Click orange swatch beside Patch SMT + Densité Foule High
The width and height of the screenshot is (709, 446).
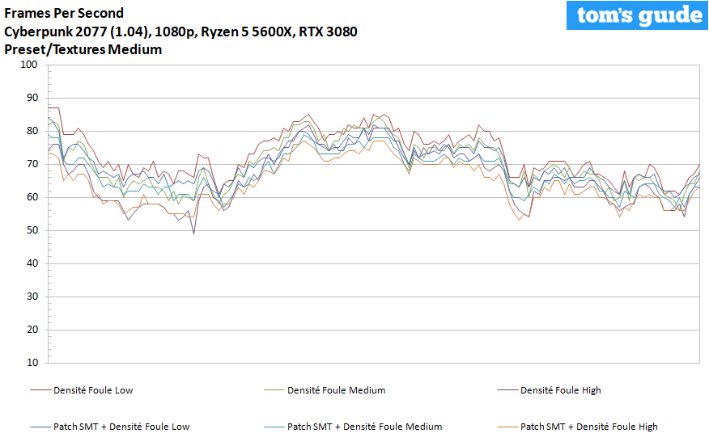coord(507,427)
